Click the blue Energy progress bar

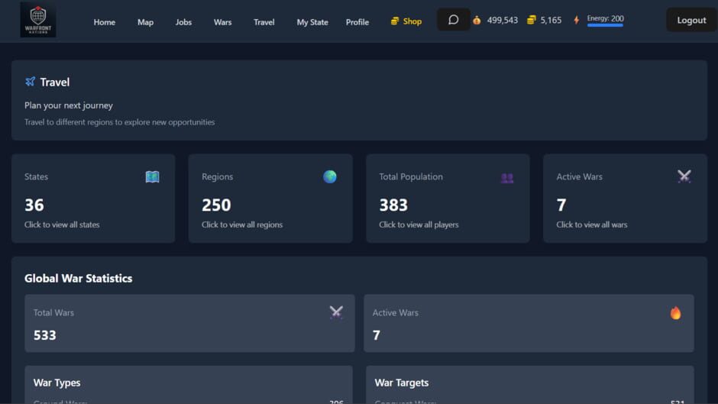[605, 26]
